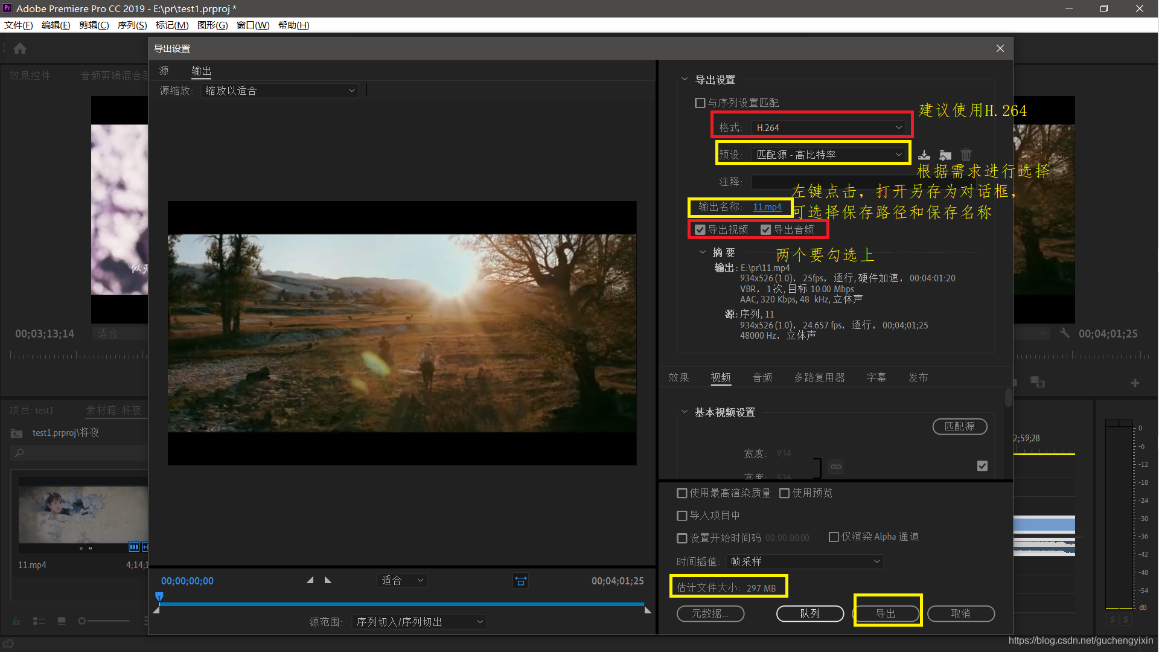Screen dimensions: 1159x652
Task: Click the blue preview timeline bar
Action: click(401, 604)
